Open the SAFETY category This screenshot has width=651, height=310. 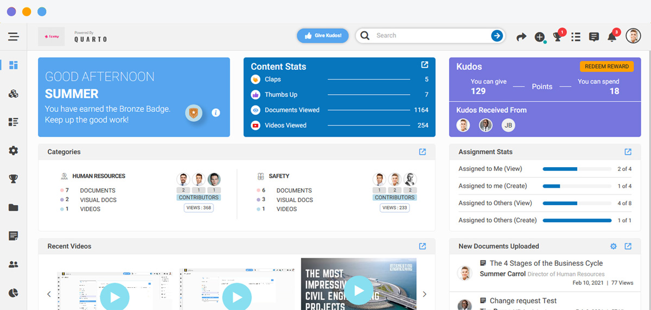[279, 176]
